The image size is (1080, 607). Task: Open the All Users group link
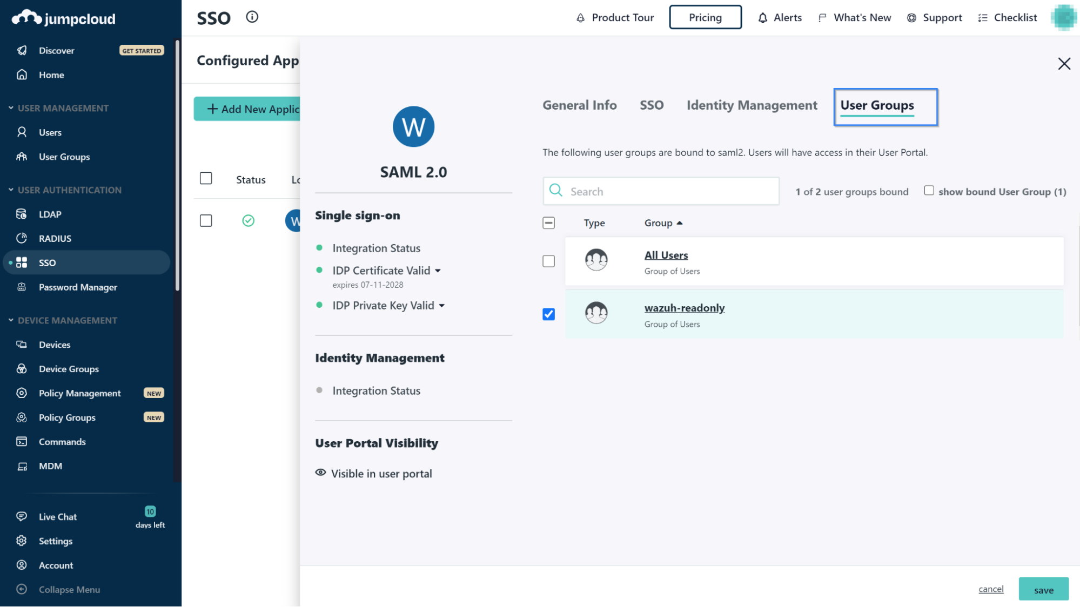[666, 255]
